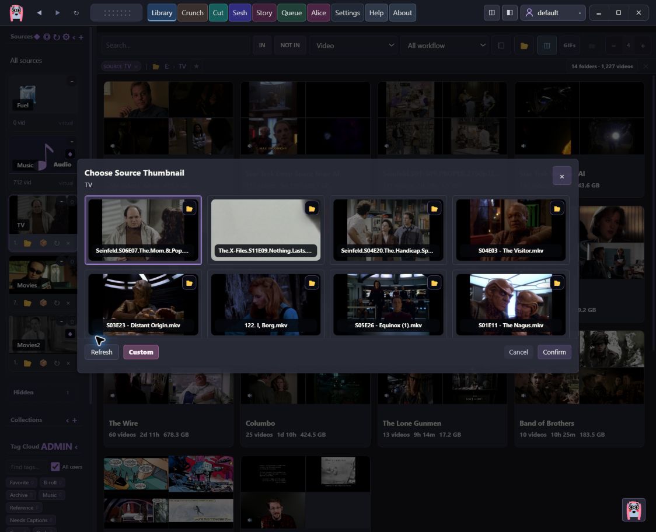
Task: Toggle the columns layout button
Action: tap(547, 45)
